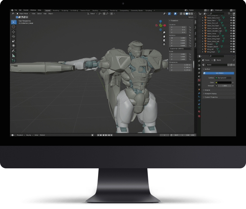
Task: Activate the Rotate tool
Action: click(14, 37)
